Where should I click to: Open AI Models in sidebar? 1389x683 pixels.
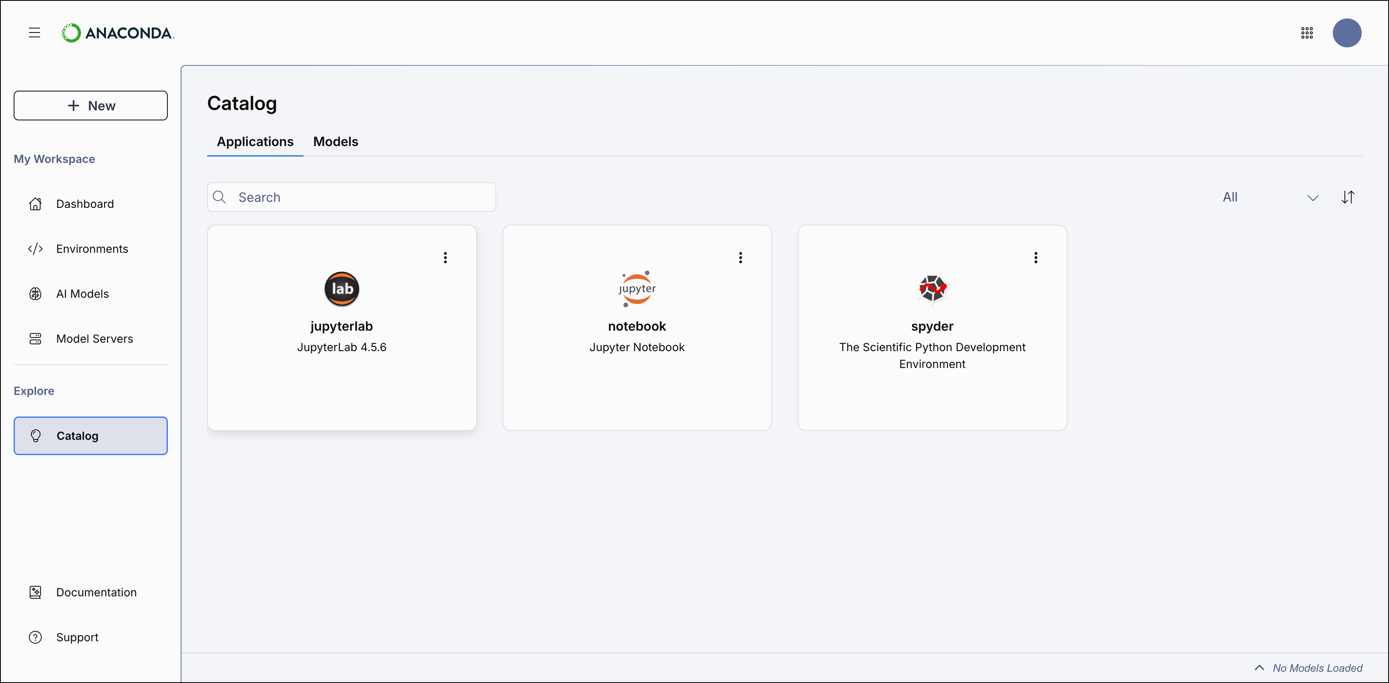point(91,294)
